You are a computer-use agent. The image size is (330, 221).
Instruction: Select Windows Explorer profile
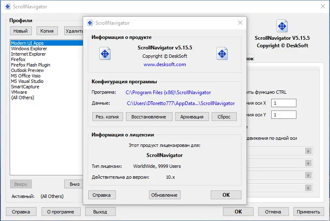coord(47,49)
